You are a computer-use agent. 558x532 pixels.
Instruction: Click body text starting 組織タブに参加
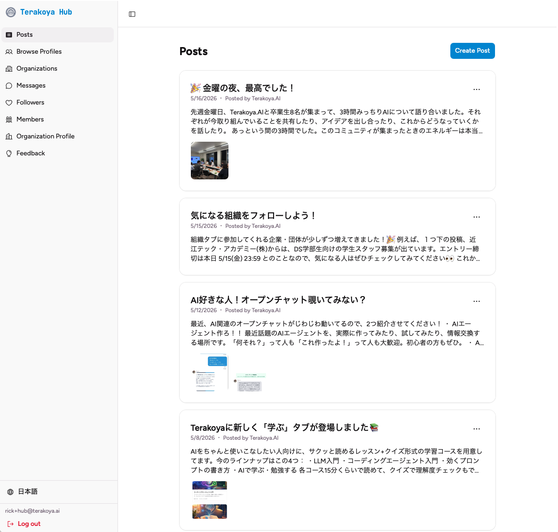(x=335, y=249)
